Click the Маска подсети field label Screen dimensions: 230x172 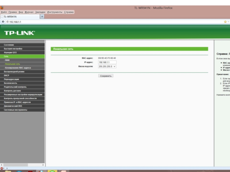point(86,67)
